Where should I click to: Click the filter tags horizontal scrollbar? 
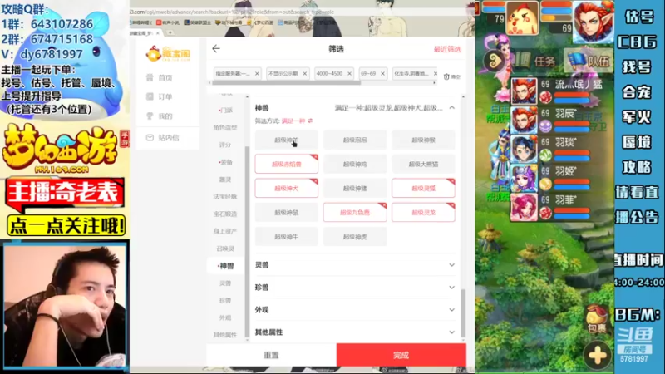pos(285,82)
